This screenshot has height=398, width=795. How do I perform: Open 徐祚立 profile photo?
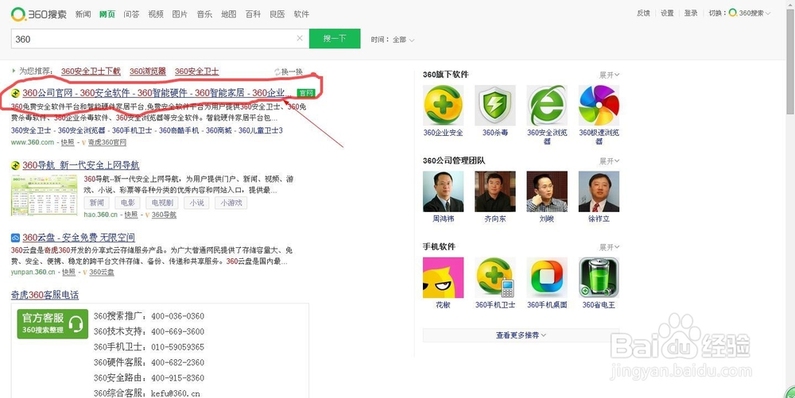pyautogui.click(x=599, y=191)
